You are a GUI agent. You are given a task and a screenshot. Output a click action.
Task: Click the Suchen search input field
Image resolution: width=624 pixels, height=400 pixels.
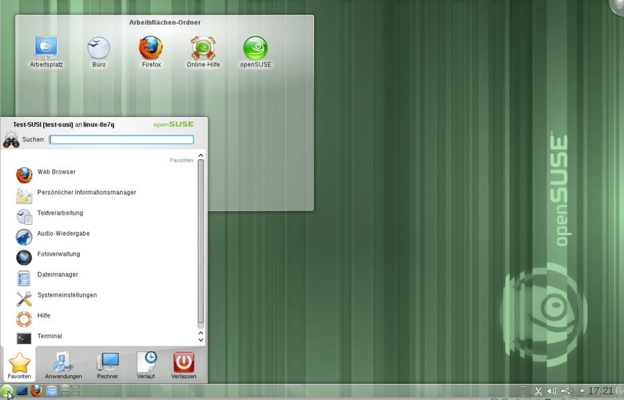121,140
